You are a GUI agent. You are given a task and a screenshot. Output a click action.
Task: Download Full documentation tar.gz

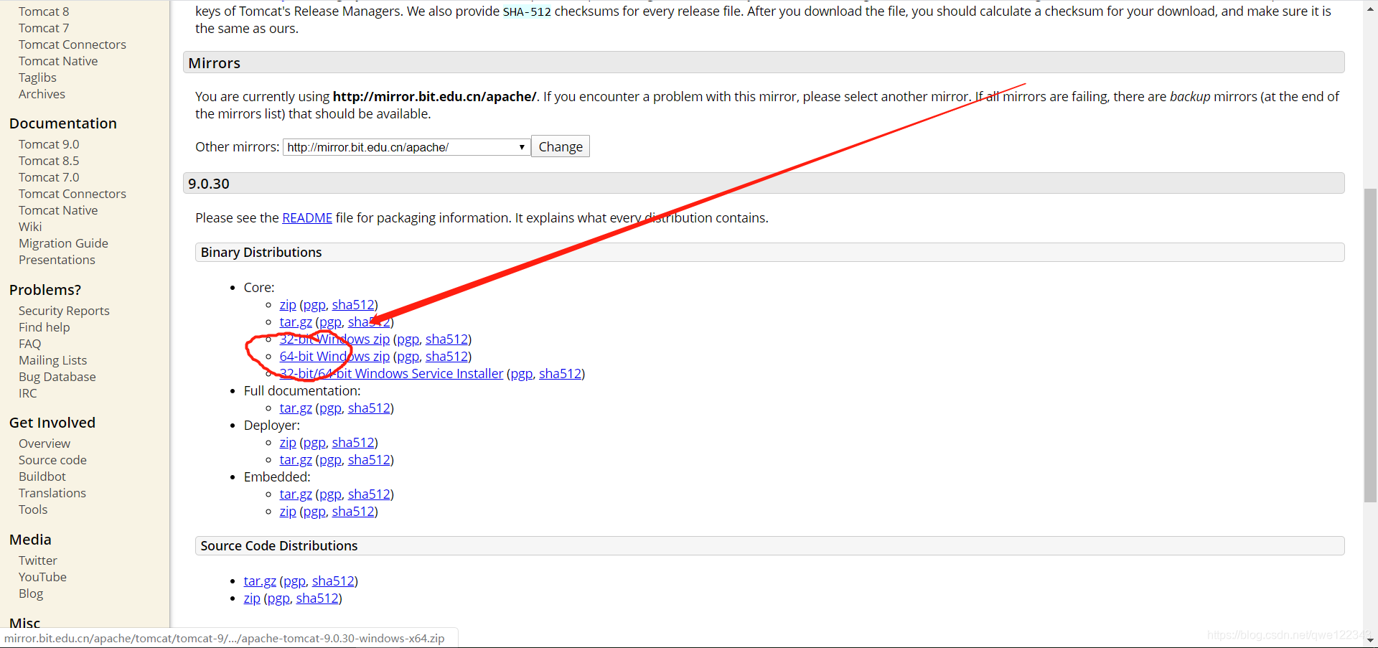[296, 408]
